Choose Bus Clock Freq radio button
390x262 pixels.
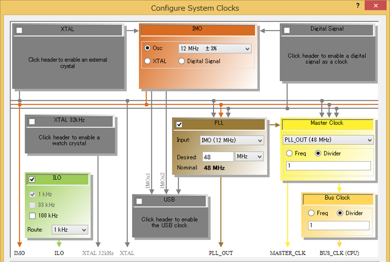311,213
